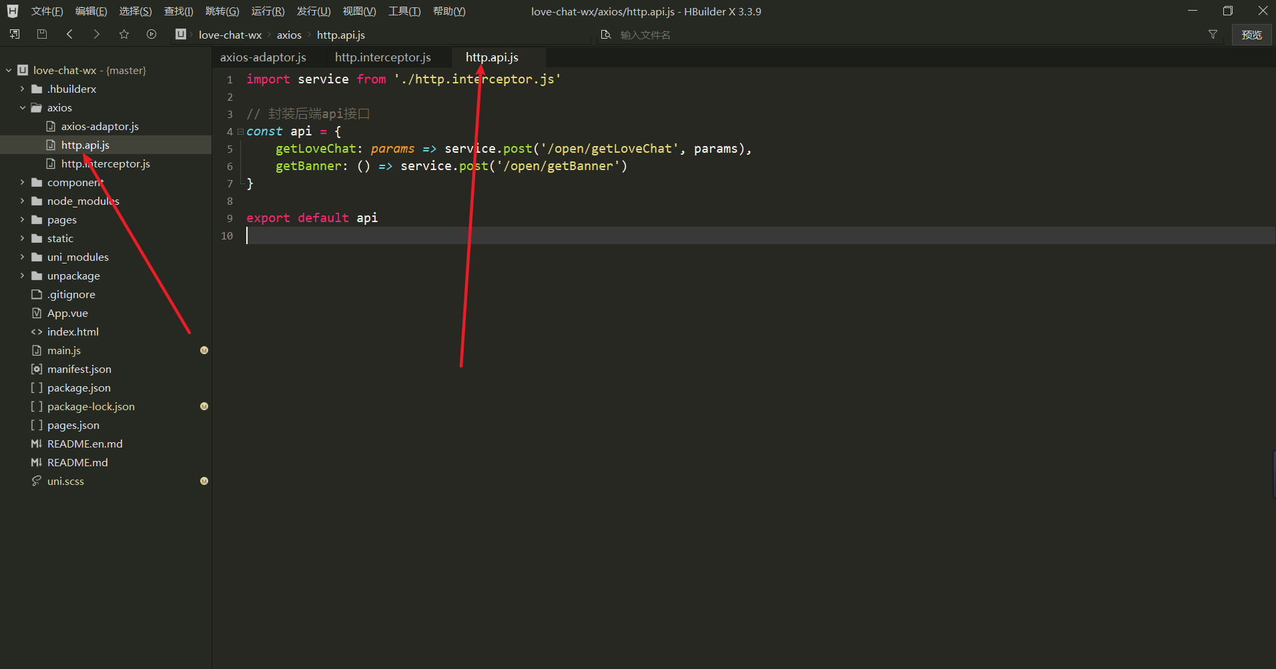Click the manifest.json file icon
Image resolution: width=1276 pixels, height=669 pixels.
(x=37, y=369)
